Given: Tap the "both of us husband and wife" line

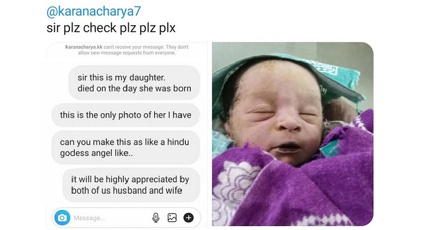Looking at the screenshot, I should click(x=127, y=190).
